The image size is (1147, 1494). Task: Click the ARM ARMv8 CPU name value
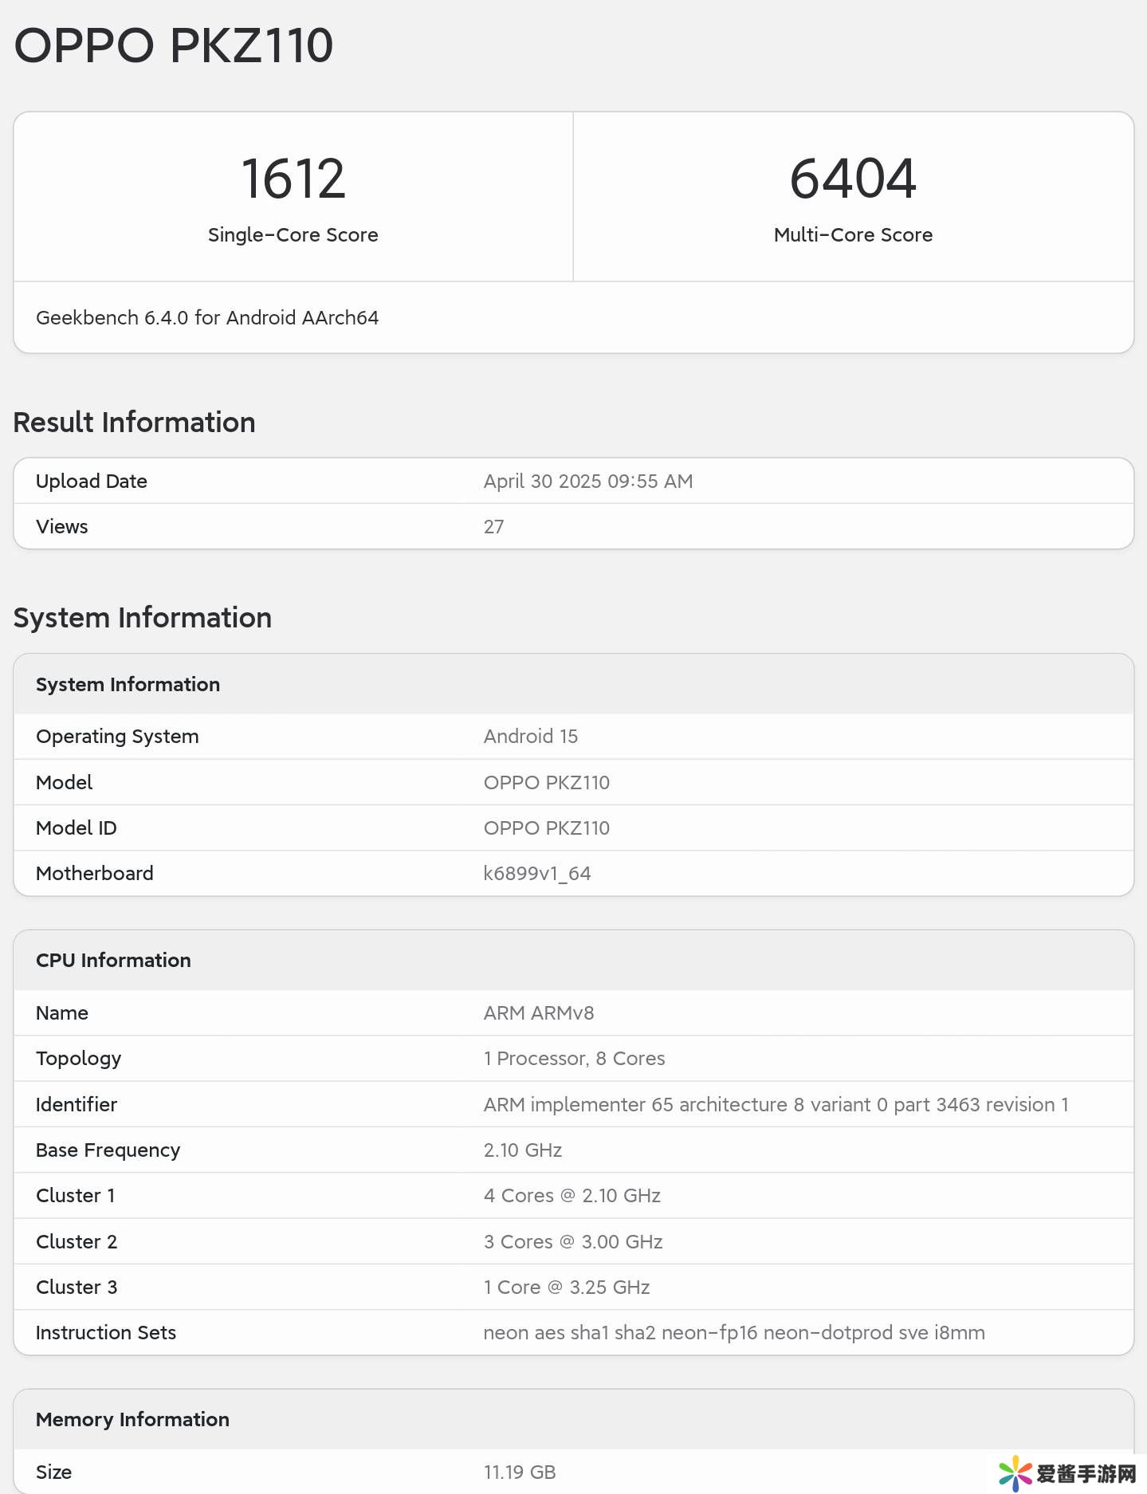pyautogui.click(x=538, y=1013)
